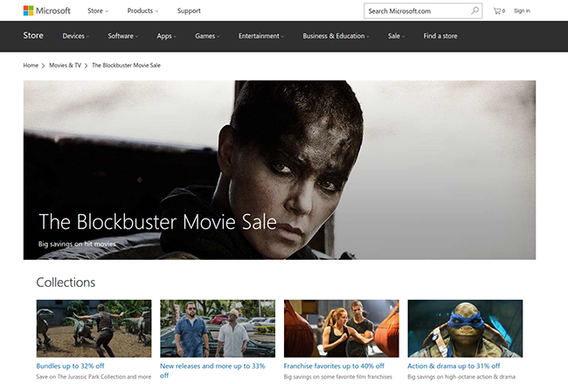Open the Ninja Turtle thumbnail
This screenshot has width=568, height=384.
coord(465,329)
